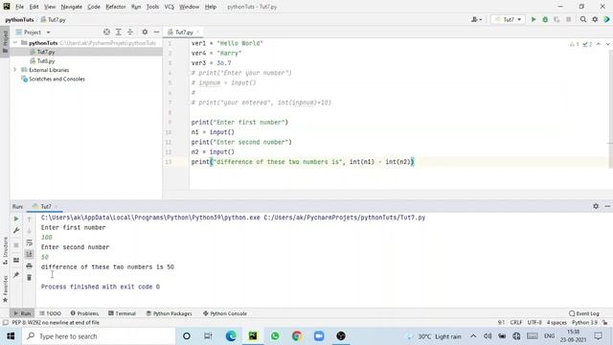Minimize the Run tool window
Image resolution: width=613 pixels, height=345 pixels.
607,206
